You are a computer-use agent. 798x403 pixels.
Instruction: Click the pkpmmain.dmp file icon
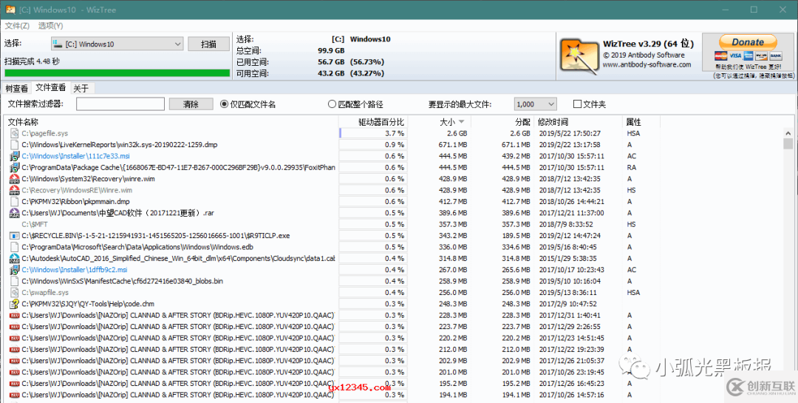click(x=14, y=202)
